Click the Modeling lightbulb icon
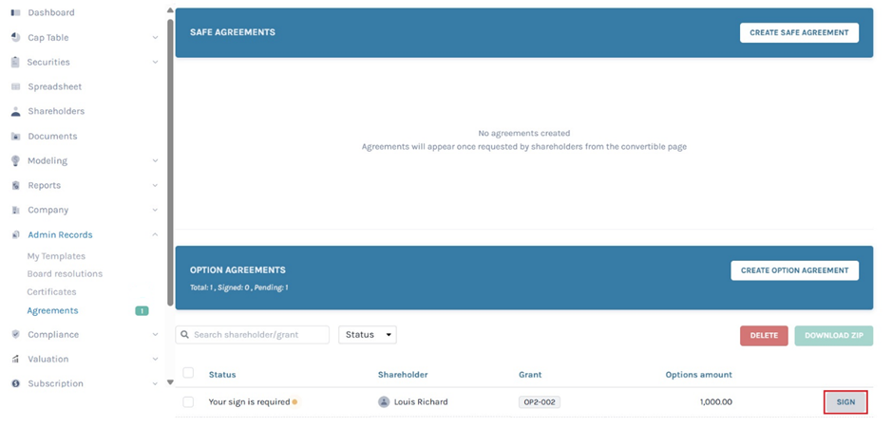The width and height of the screenshot is (892, 427). [15, 160]
